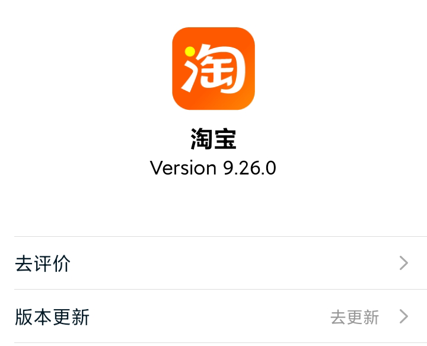Screen dimensions: 427x346
Task: Click the yellow dot on the Taobao logo
Action: [190, 52]
